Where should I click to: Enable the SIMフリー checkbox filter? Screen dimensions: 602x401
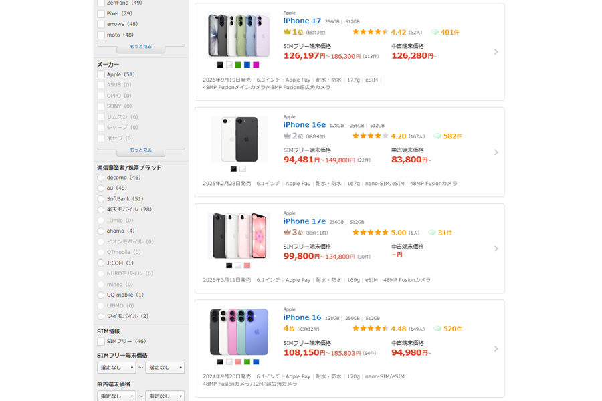pos(101,342)
